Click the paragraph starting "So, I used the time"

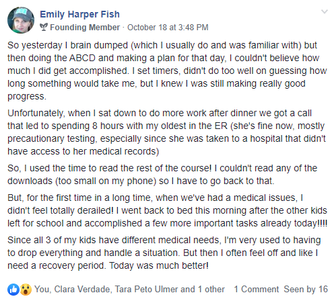point(162,175)
